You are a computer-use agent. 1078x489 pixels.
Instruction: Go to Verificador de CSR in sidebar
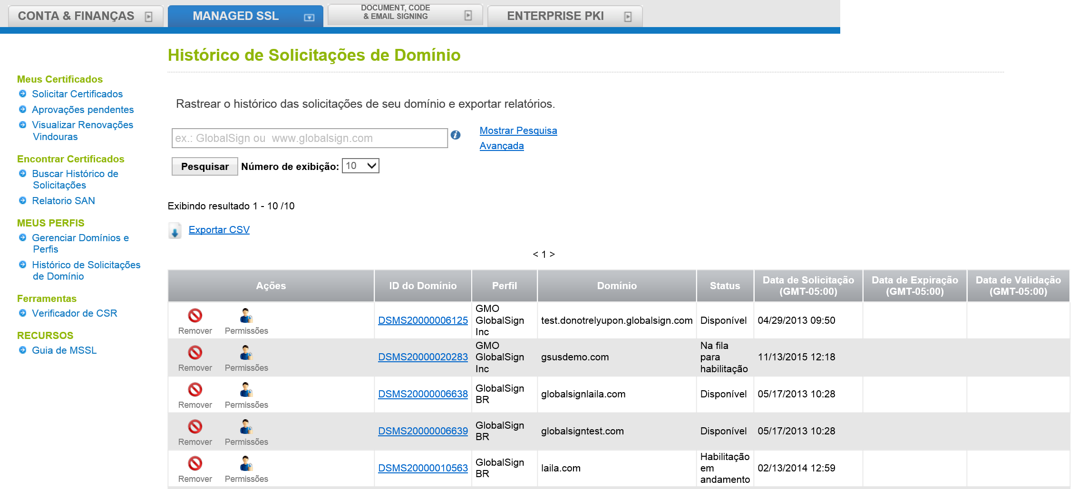click(x=74, y=313)
